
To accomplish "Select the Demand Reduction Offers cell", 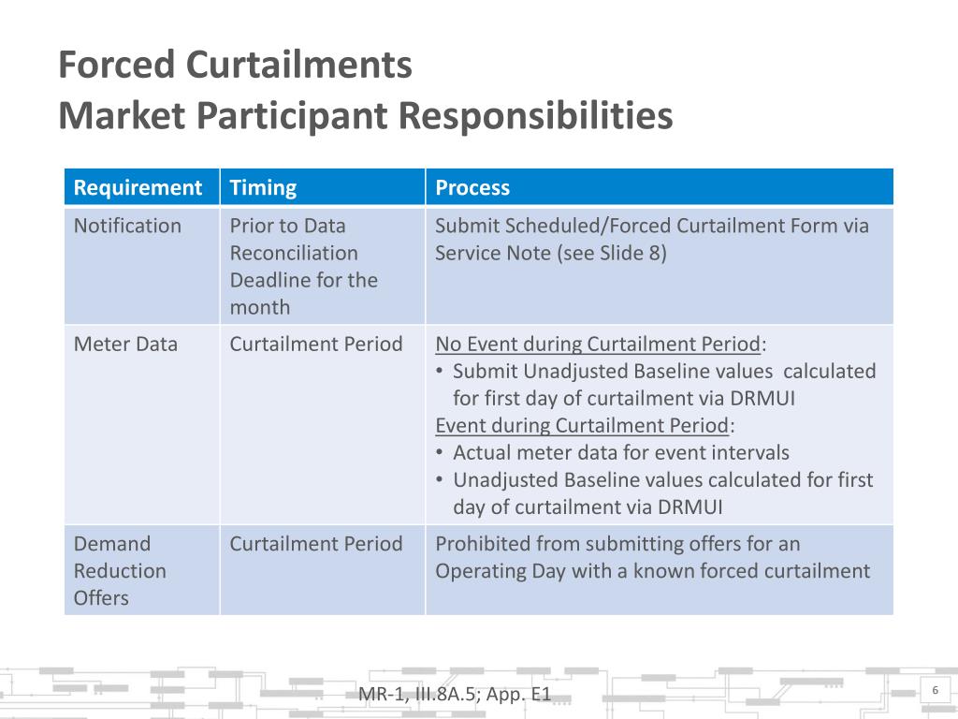I will (142, 570).
